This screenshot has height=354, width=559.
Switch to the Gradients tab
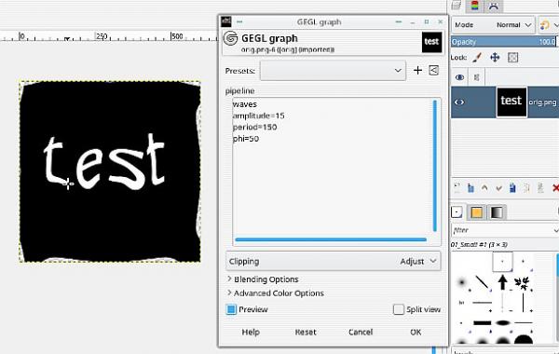coord(497,212)
